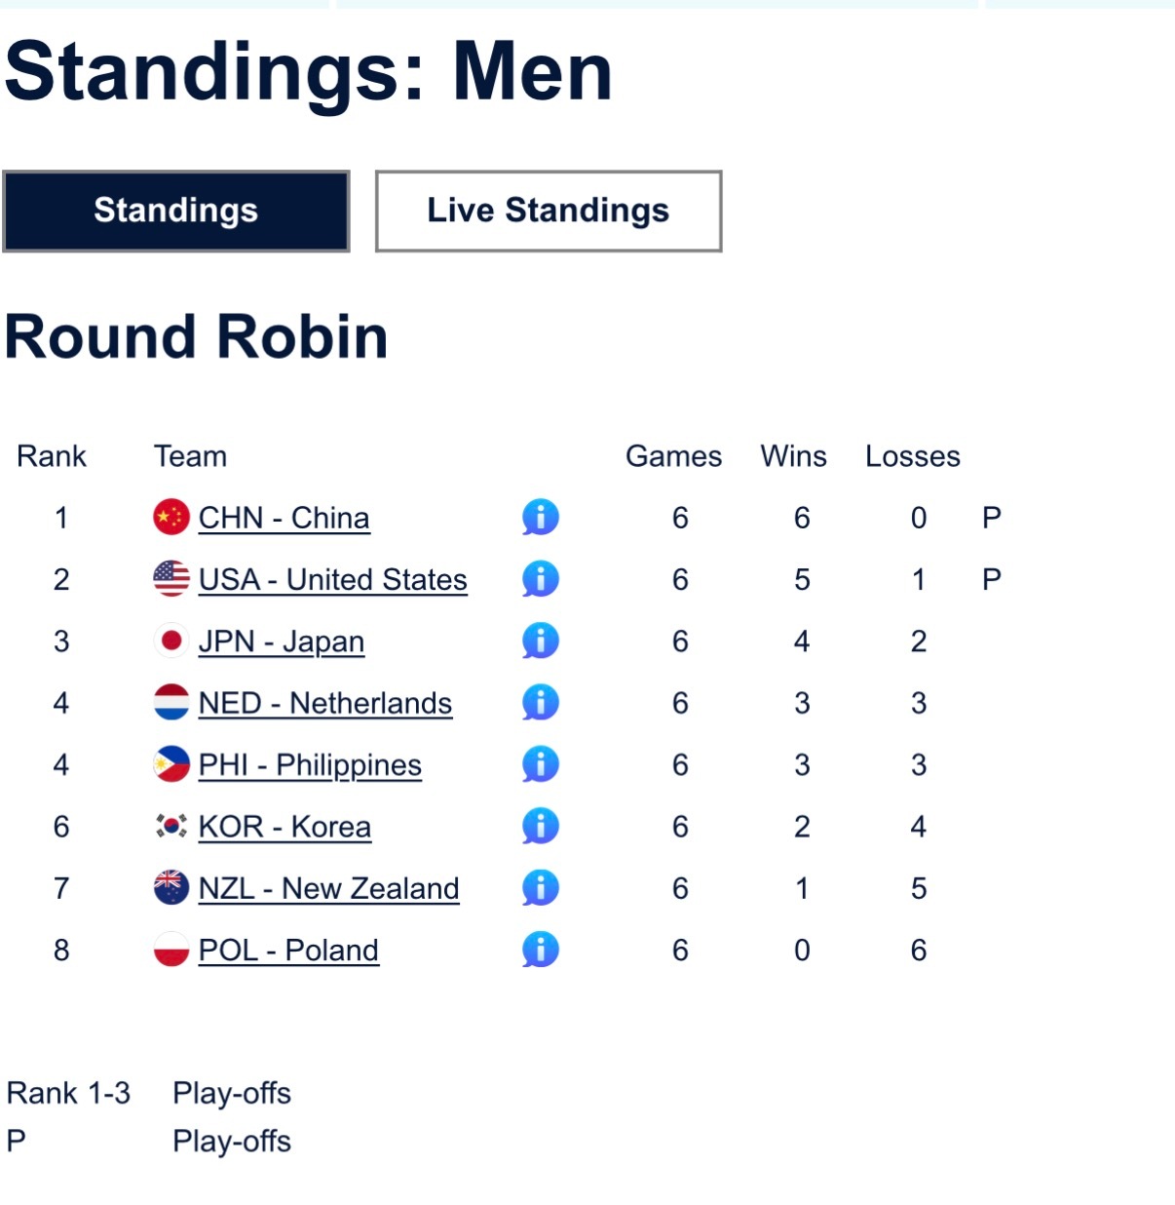The image size is (1175, 1205).
Task: Click the info icon for China
Action: tap(541, 518)
